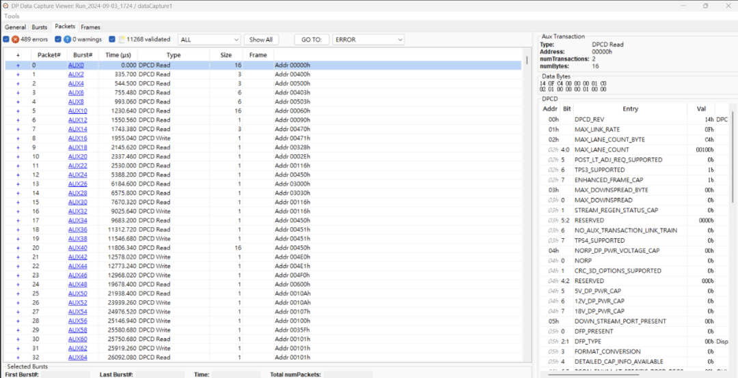Image resolution: width=738 pixels, height=378 pixels.
Task: Expand packet 0 row with plus
Action: (x=18, y=66)
